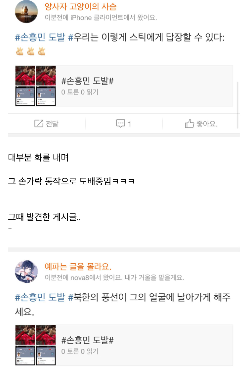Open the #손흥민 도발 hashtag in second post

[x=40, y=297]
